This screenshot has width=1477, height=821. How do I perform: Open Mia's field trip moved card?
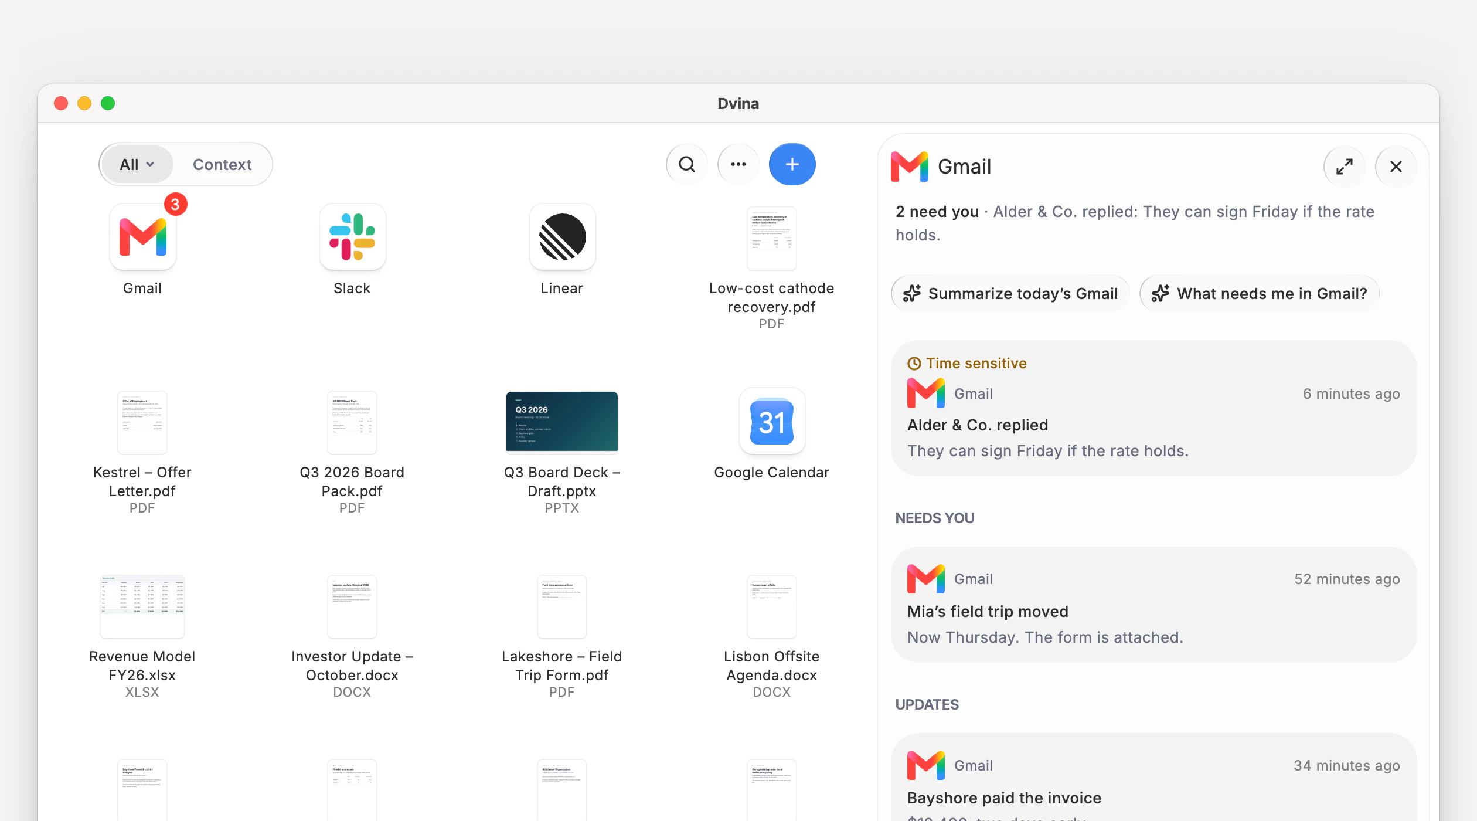[1153, 605]
